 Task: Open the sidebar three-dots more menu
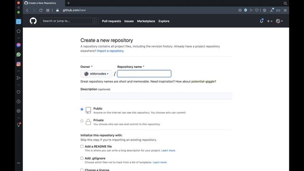(x=19, y=163)
